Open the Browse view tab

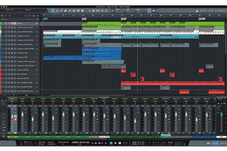point(223,143)
